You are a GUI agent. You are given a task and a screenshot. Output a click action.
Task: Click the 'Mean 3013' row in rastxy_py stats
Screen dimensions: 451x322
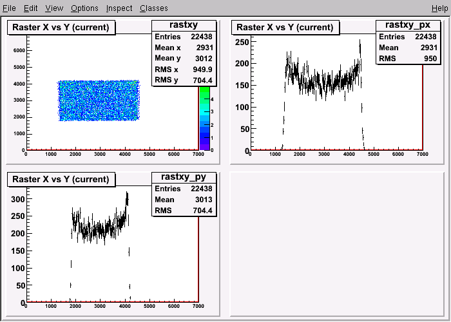[x=184, y=200]
